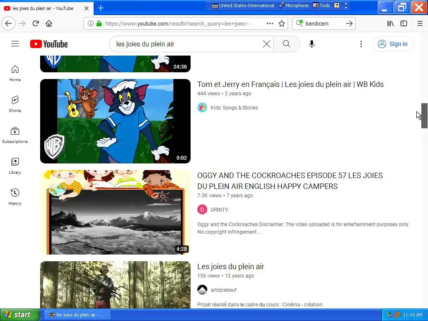Click the Kids' Songs & Stories channel avatar
The height and width of the screenshot is (321, 428).
click(202, 107)
